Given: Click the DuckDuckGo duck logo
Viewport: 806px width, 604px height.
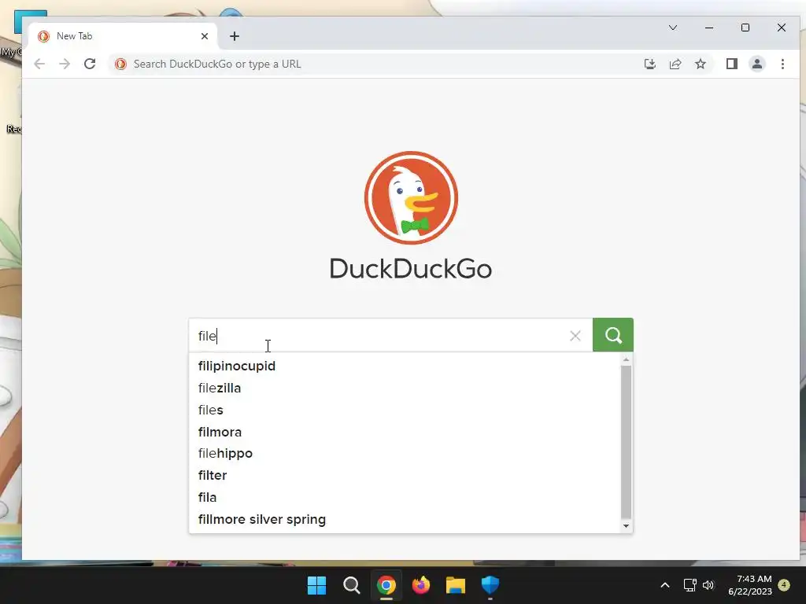Looking at the screenshot, I should (411, 197).
